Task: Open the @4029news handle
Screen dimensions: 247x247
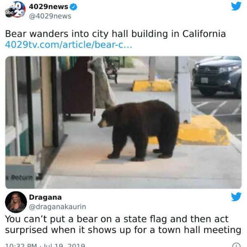Action: tap(50, 16)
